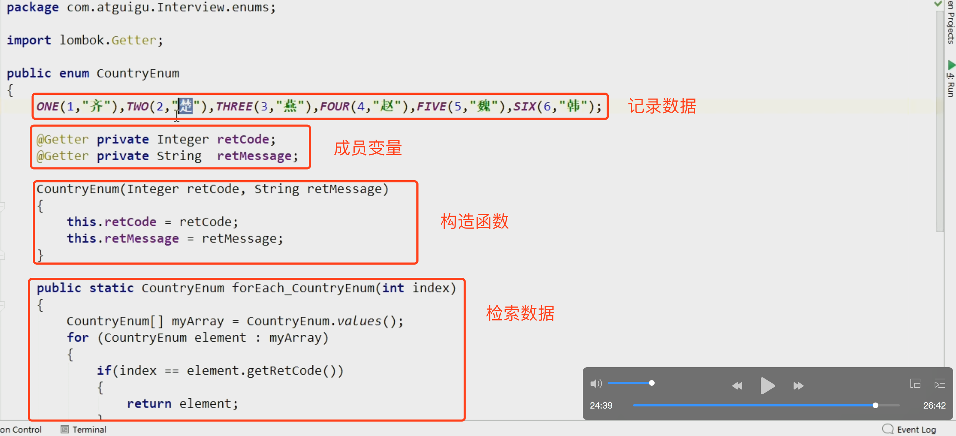
Task: Click the fast-forward button in video controls
Action: pyautogui.click(x=798, y=386)
